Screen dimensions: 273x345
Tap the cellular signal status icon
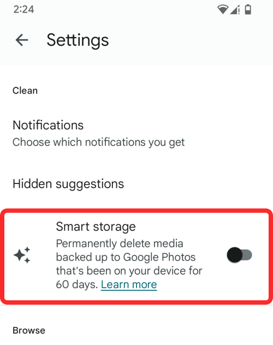pyautogui.click(x=234, y=10)
